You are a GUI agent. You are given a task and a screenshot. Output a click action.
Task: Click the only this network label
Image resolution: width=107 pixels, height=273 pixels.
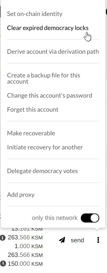pos(55,218)
